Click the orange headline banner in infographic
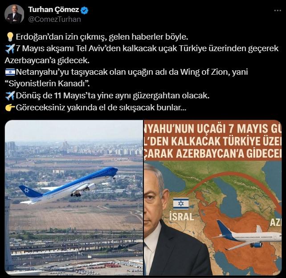The width and height of the screenshot is (286, 278). tap(213, 141)
